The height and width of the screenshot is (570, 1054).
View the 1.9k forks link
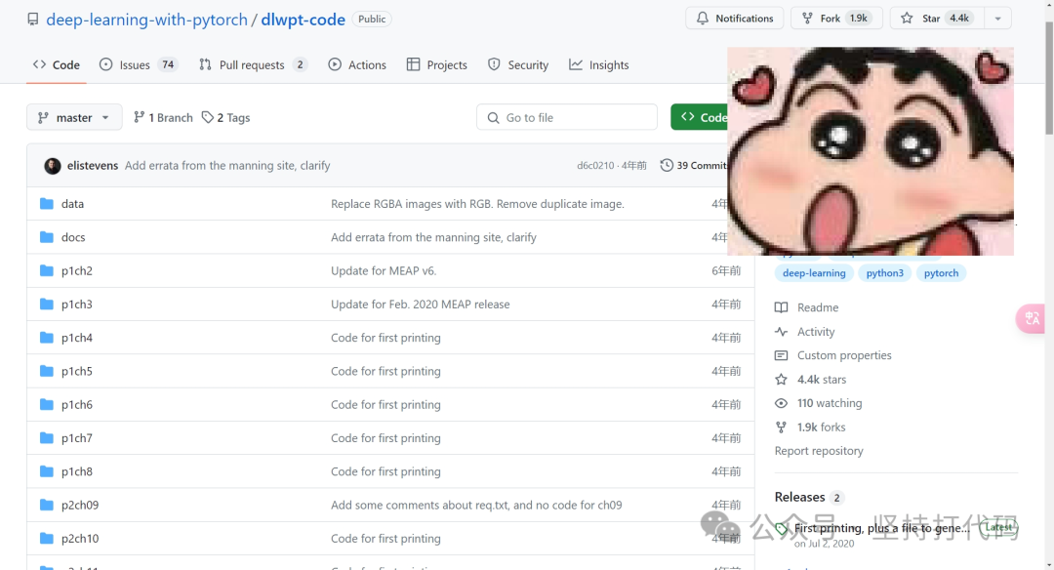point(810,427)
